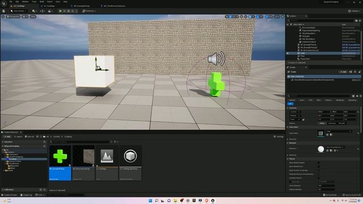The image size is (363, 204).
Task: Switch to the BP_ExamplePickup editor tab
Action: [x=82, y=6]
